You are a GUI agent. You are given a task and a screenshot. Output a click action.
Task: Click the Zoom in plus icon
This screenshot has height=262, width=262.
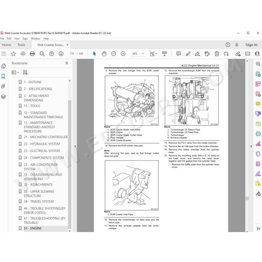click(123, 54)
